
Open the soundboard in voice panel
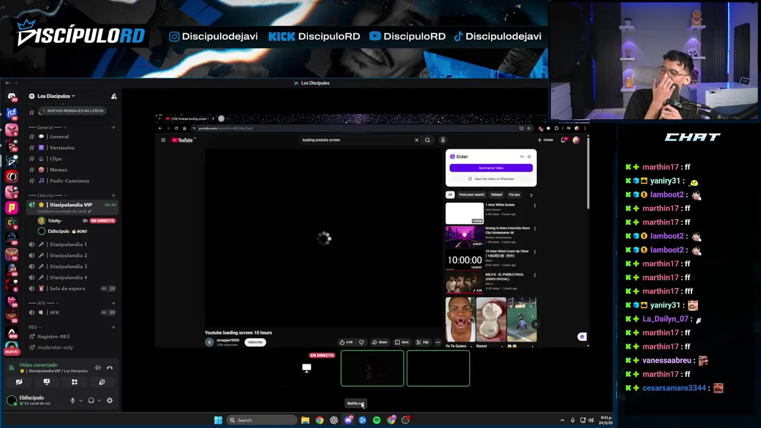pos(102,382)
